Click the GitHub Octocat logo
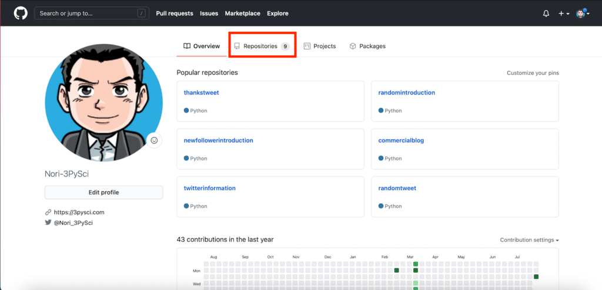 coord(21,13)
